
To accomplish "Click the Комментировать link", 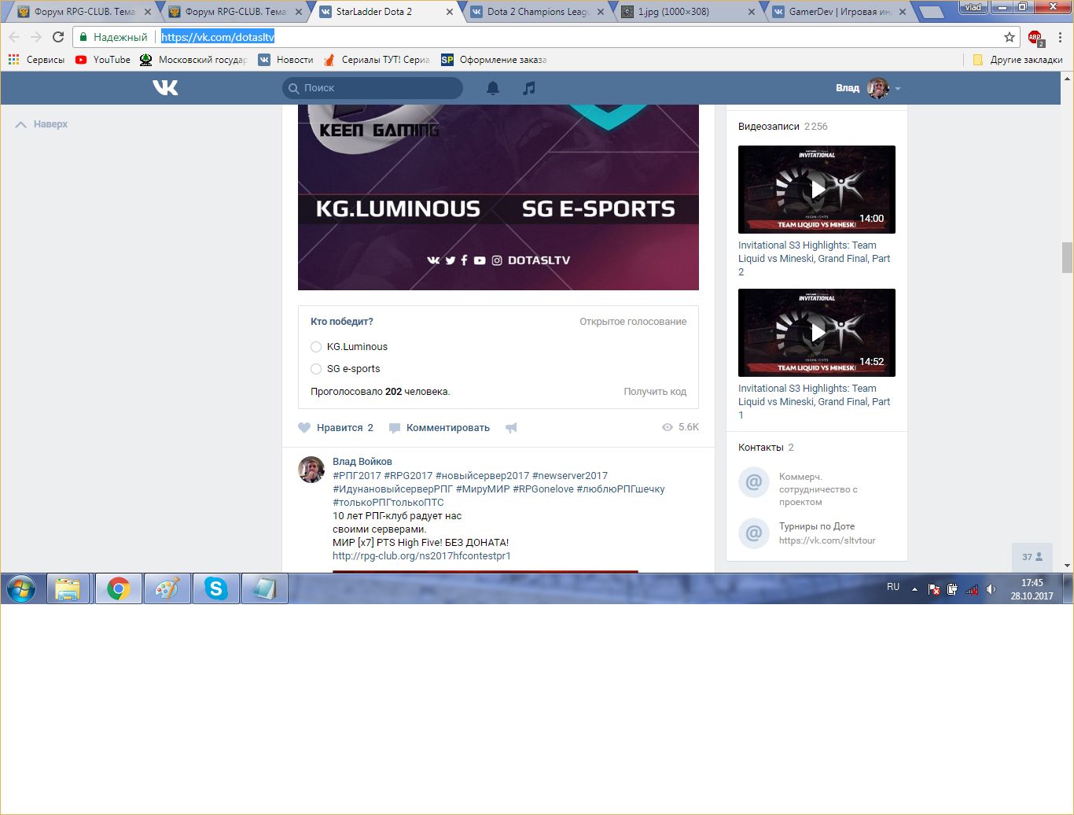I will (447, 428).
